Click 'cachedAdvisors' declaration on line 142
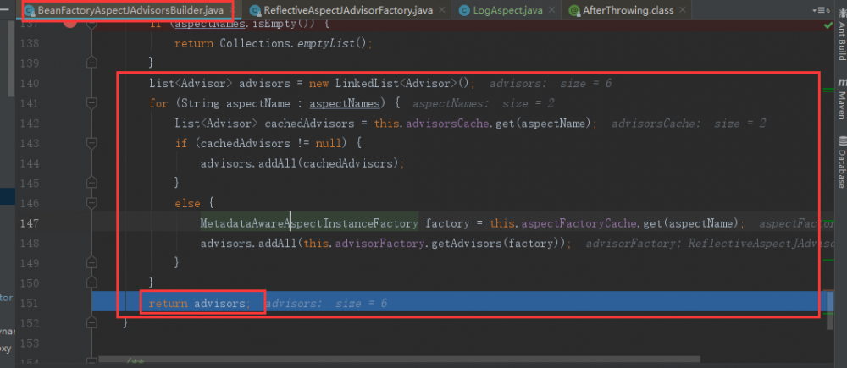The image size is (847, 368). [309, 123]
